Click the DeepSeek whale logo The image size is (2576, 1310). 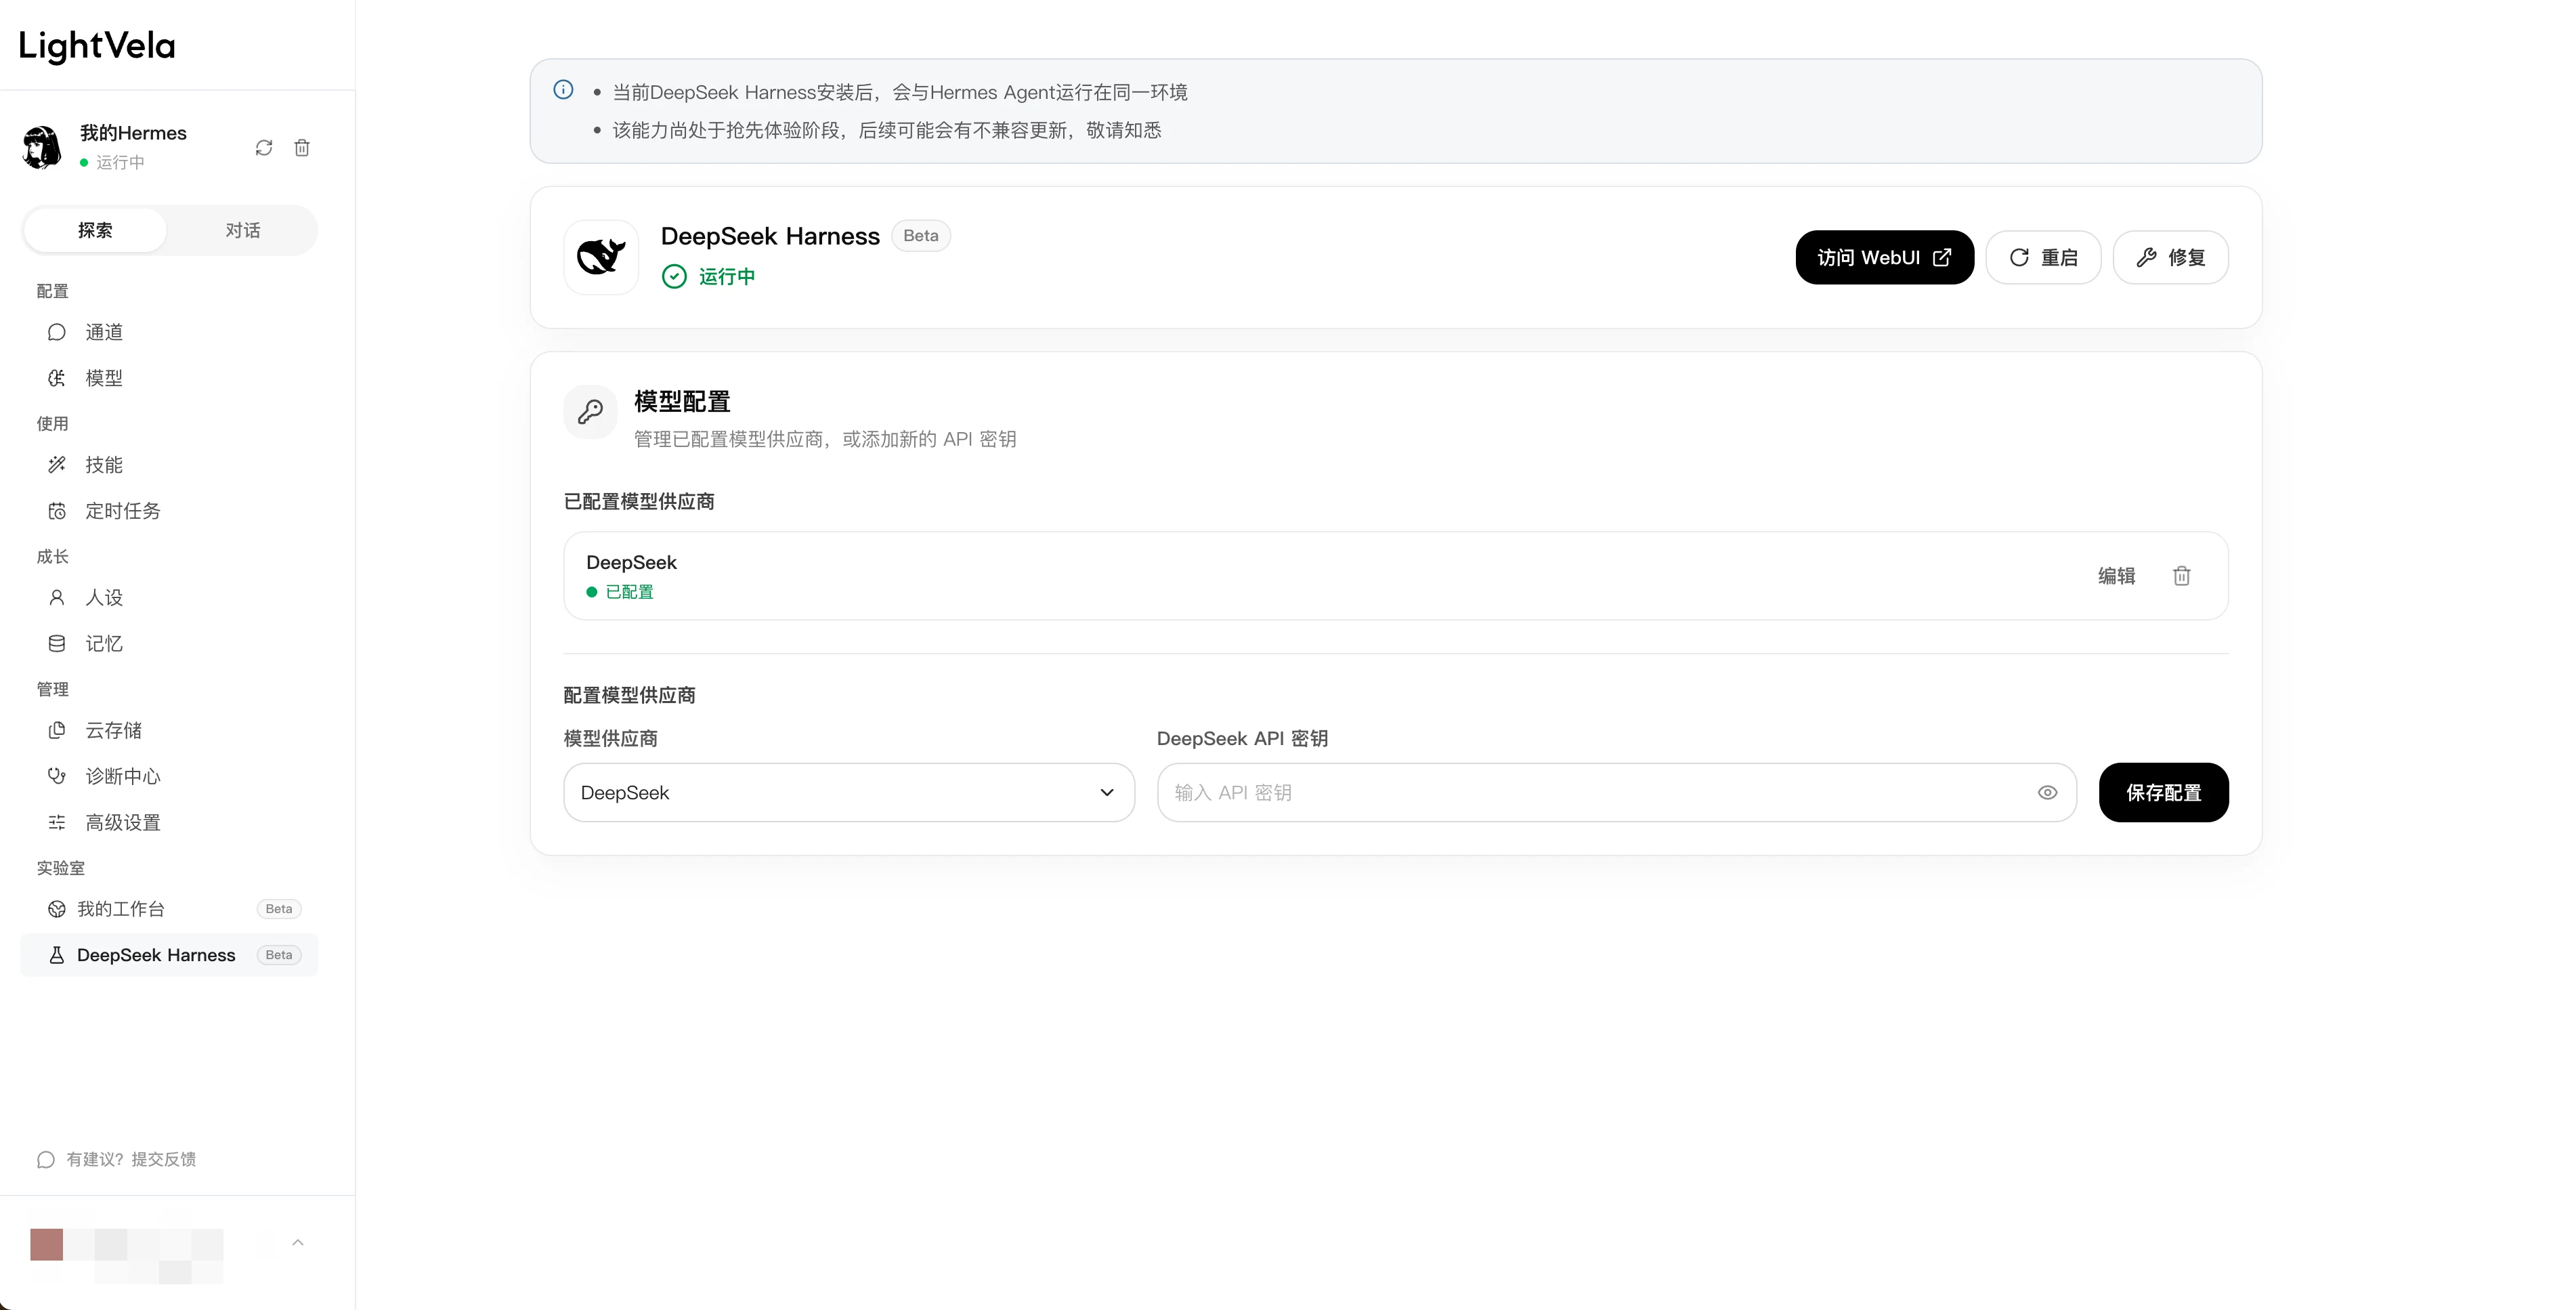[601, 257]
